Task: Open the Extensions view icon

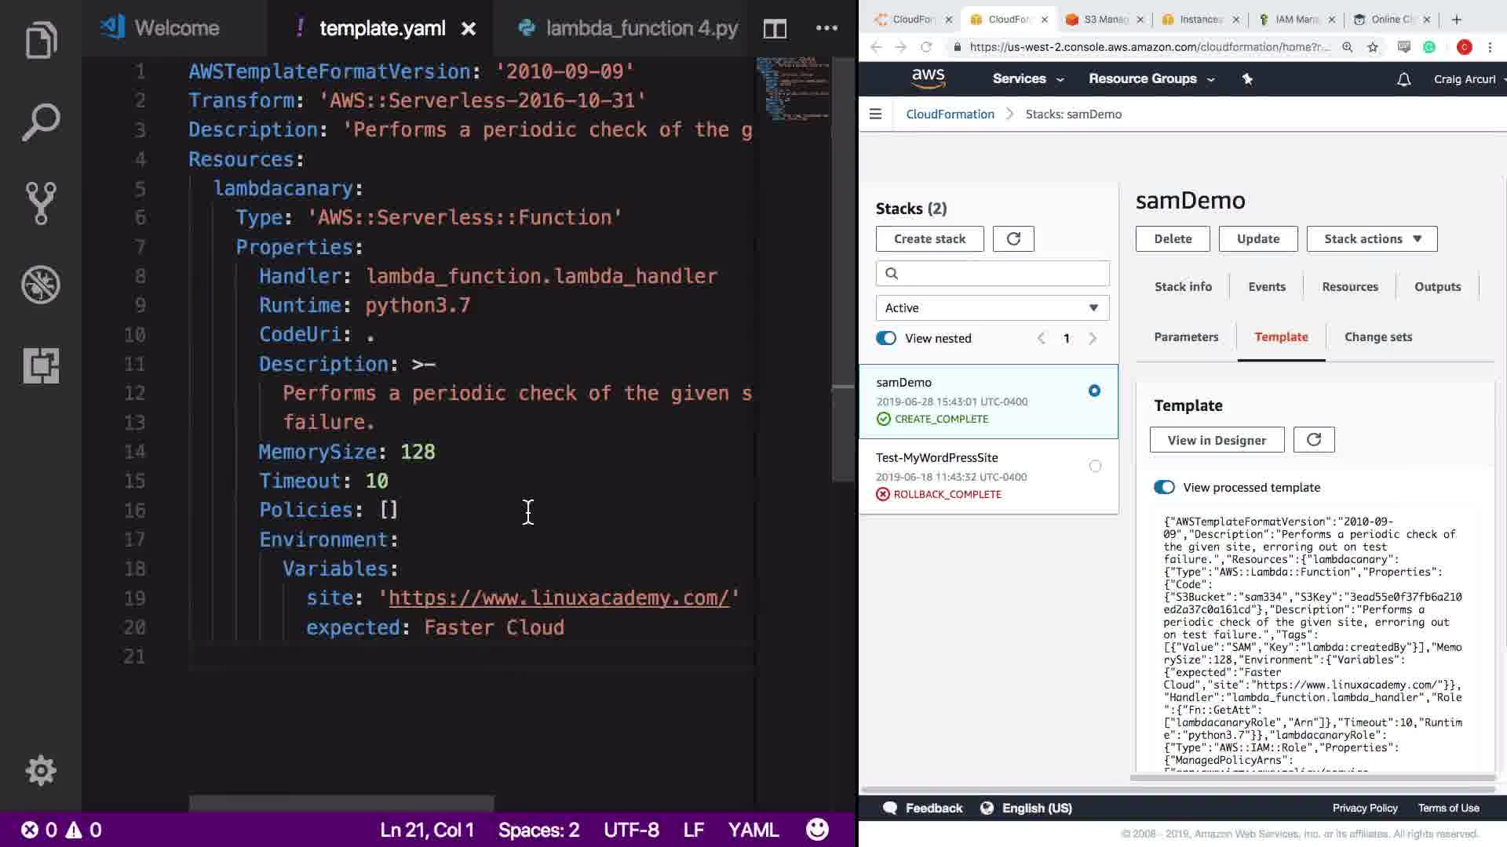Action: (x=41, y=365)
